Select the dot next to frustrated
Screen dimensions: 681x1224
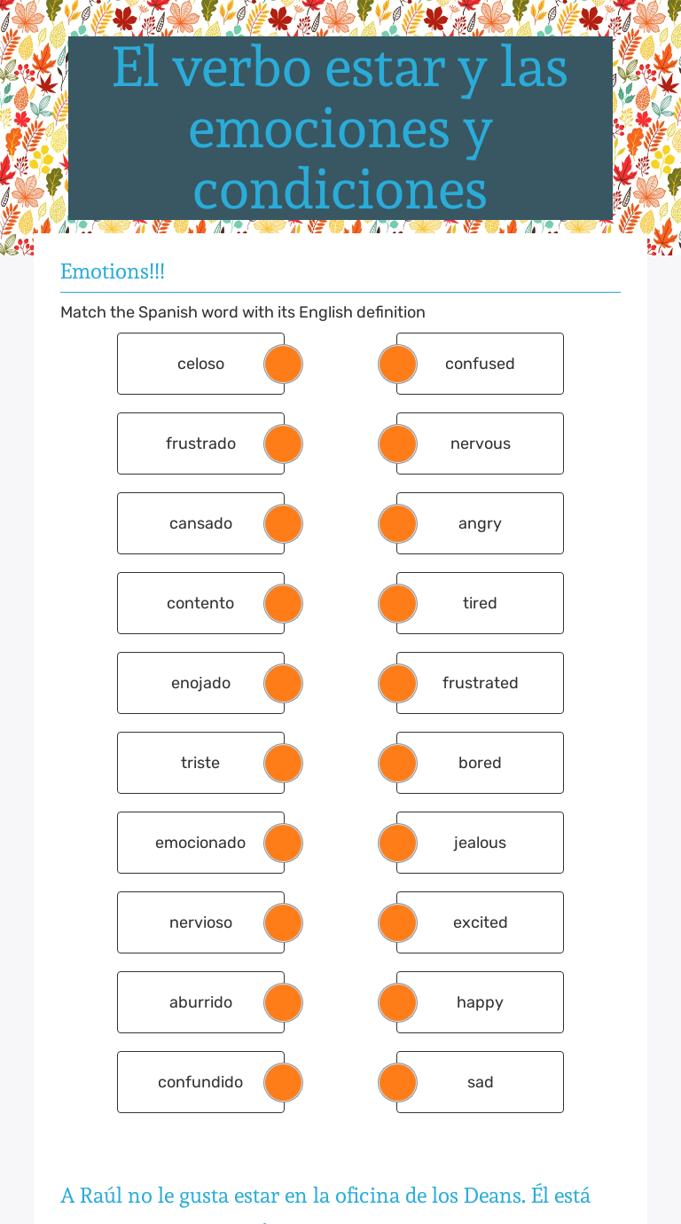[x=397, y=683]
